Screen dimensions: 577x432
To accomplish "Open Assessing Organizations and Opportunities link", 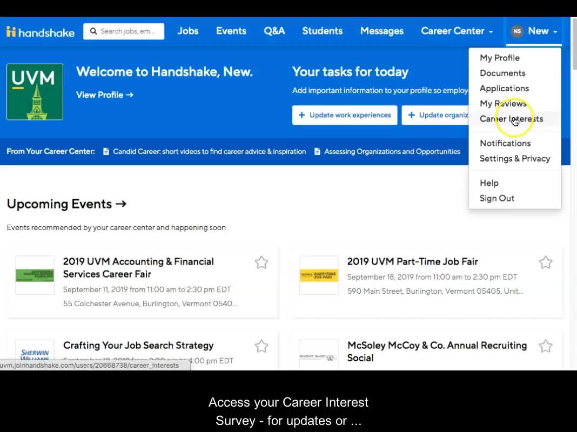I will [392, 152].
